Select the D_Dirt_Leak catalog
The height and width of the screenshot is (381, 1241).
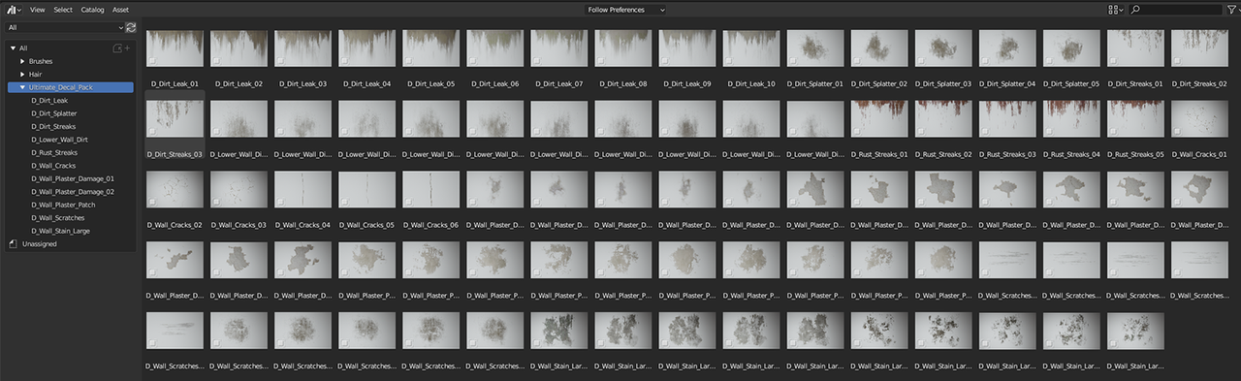click(49, 100)
